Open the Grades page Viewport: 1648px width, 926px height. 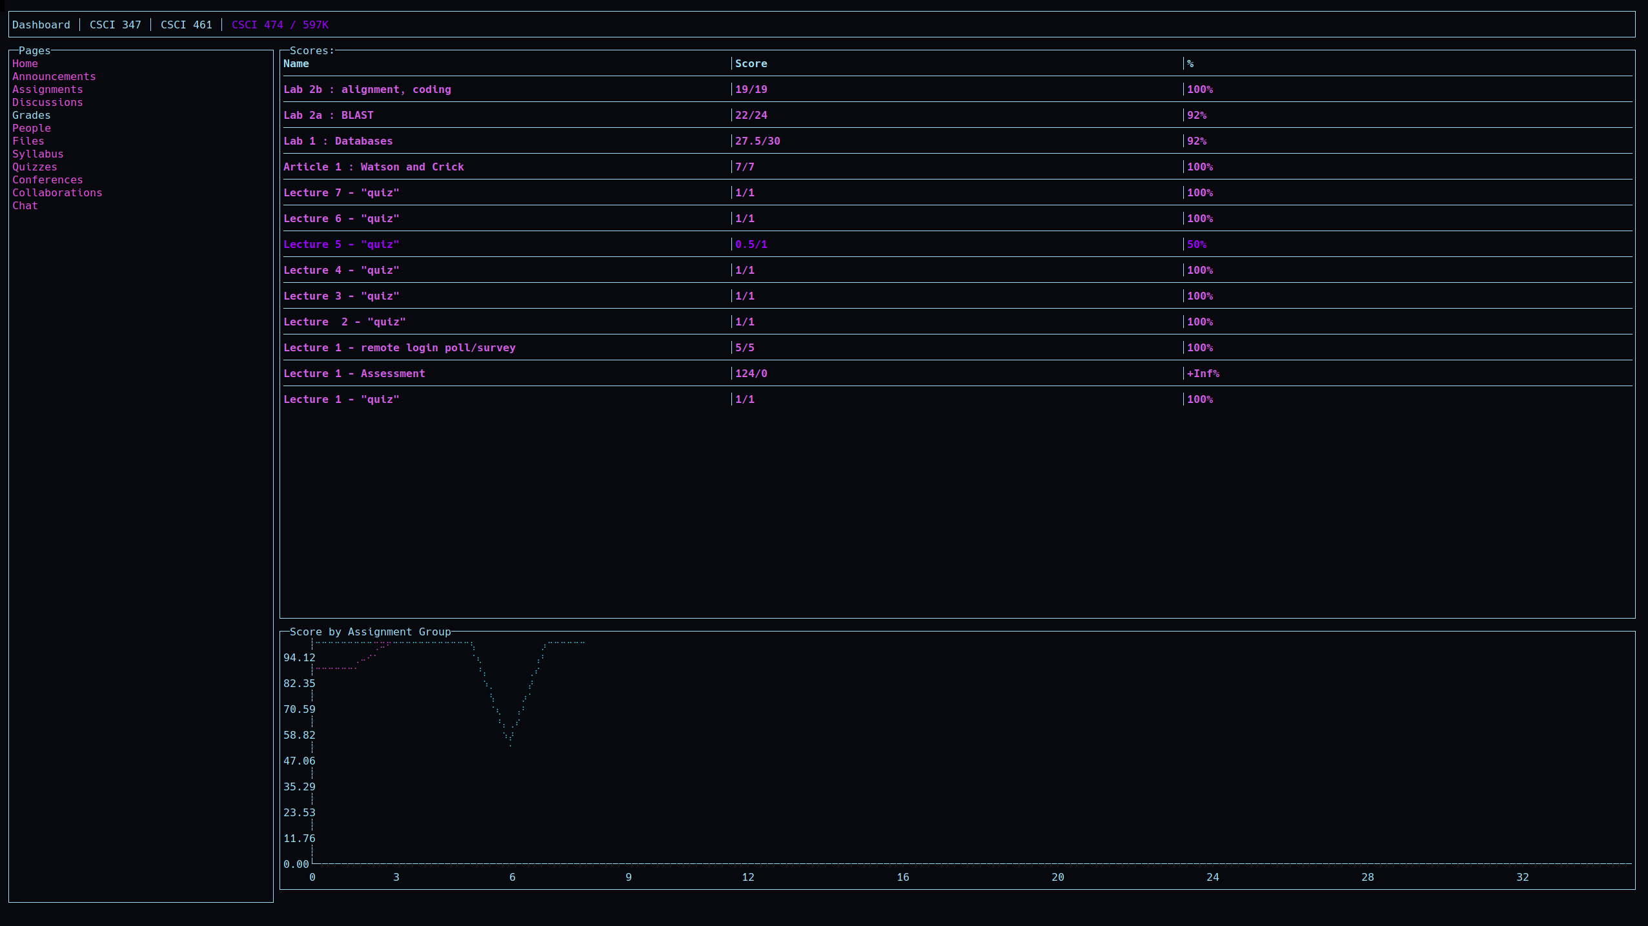(x=31, y=115)
